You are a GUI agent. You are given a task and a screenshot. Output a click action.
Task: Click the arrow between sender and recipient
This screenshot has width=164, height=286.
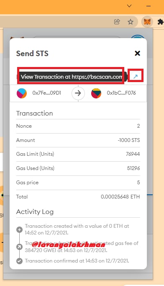tap(78, 93)
